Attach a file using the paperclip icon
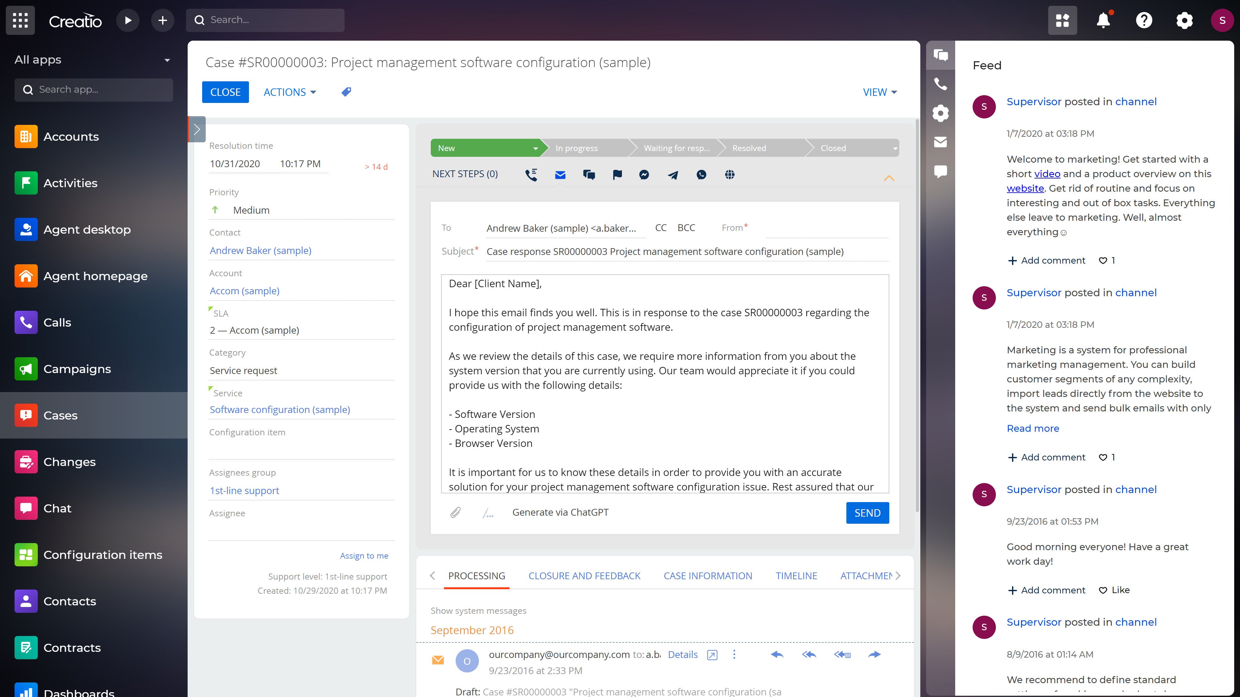This screenshot has width=1240, height=697. tap(455, 512)
